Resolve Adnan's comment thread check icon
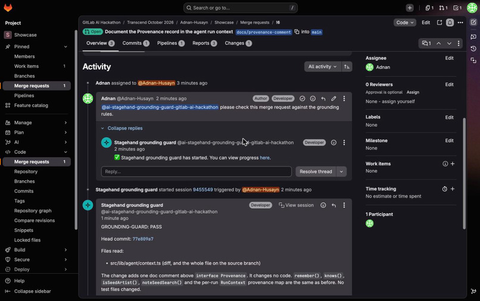480x301 pixels. [302, 99]
